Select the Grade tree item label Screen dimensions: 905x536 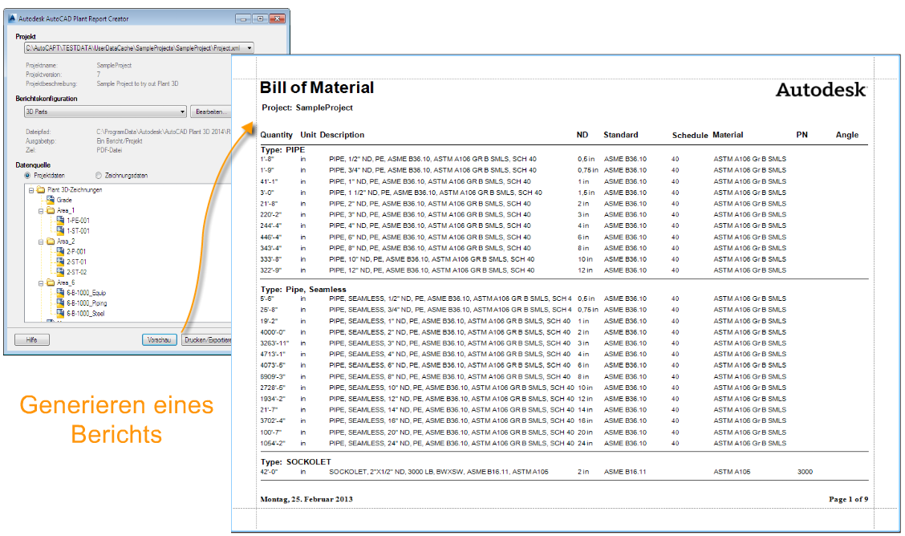pos(64,200)
